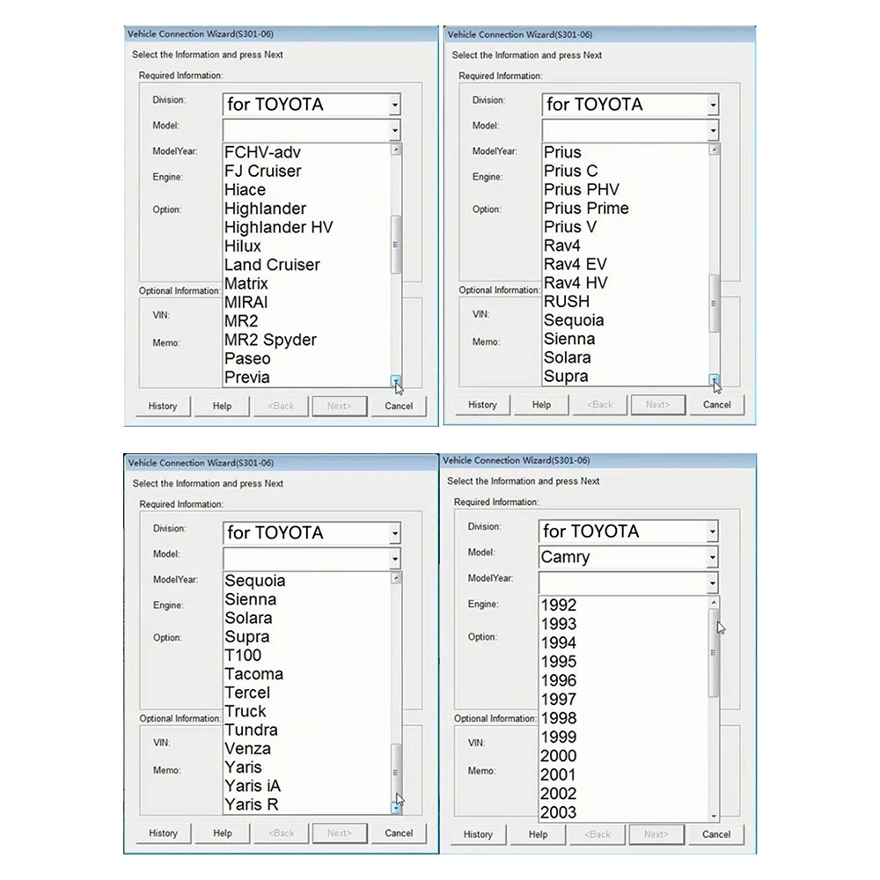
Task: Click list scroll-down arrow in the window listing Prius models
Action: [714, 380]
